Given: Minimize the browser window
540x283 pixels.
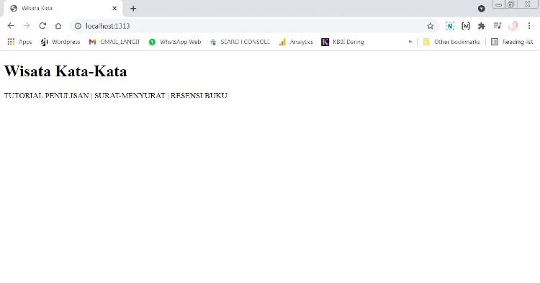Looking at the screenshot, I should (498, 4).
